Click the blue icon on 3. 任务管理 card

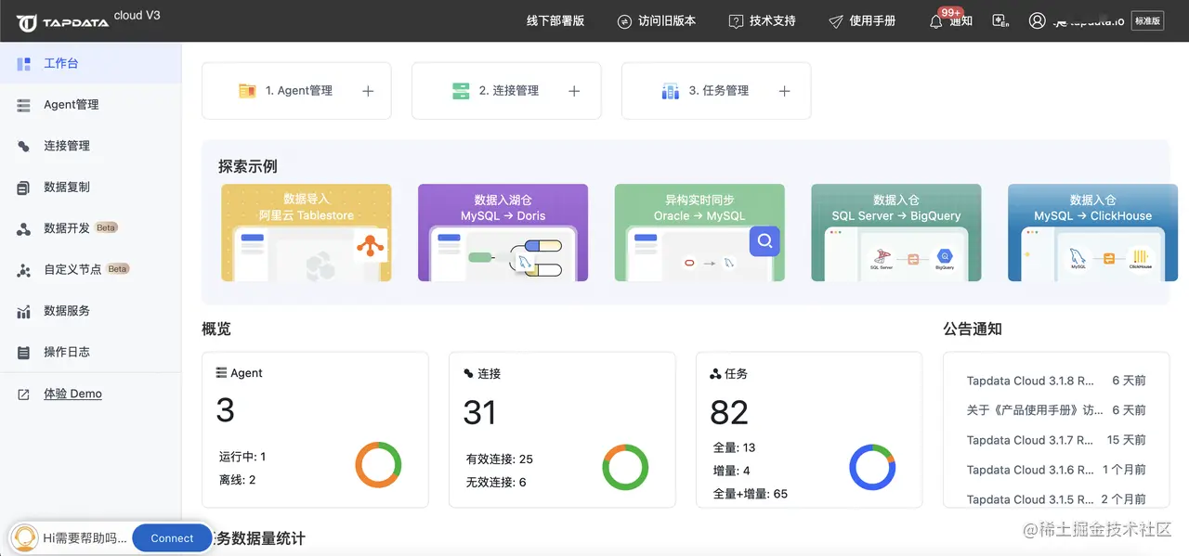(x=671, y=91)
